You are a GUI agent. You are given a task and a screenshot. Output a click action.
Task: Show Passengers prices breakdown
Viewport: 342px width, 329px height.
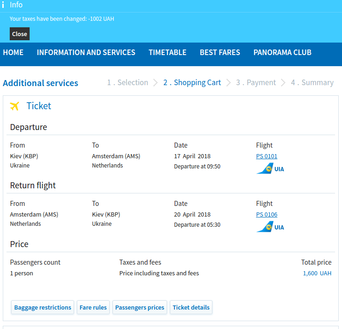tap(140, 307)
